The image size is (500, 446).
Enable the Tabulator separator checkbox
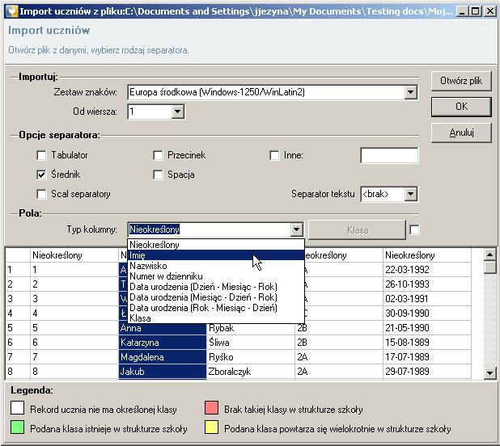pos(41,155)
